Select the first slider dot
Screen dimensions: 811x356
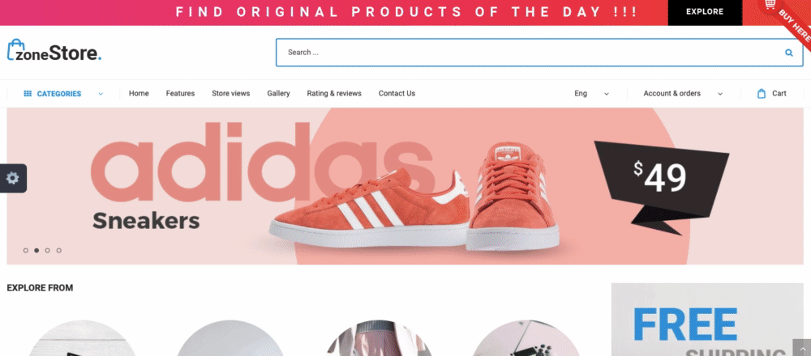[26, 250]
